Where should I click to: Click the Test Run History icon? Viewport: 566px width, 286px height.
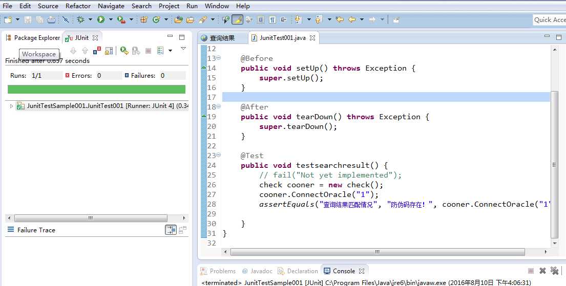point(161,51)
